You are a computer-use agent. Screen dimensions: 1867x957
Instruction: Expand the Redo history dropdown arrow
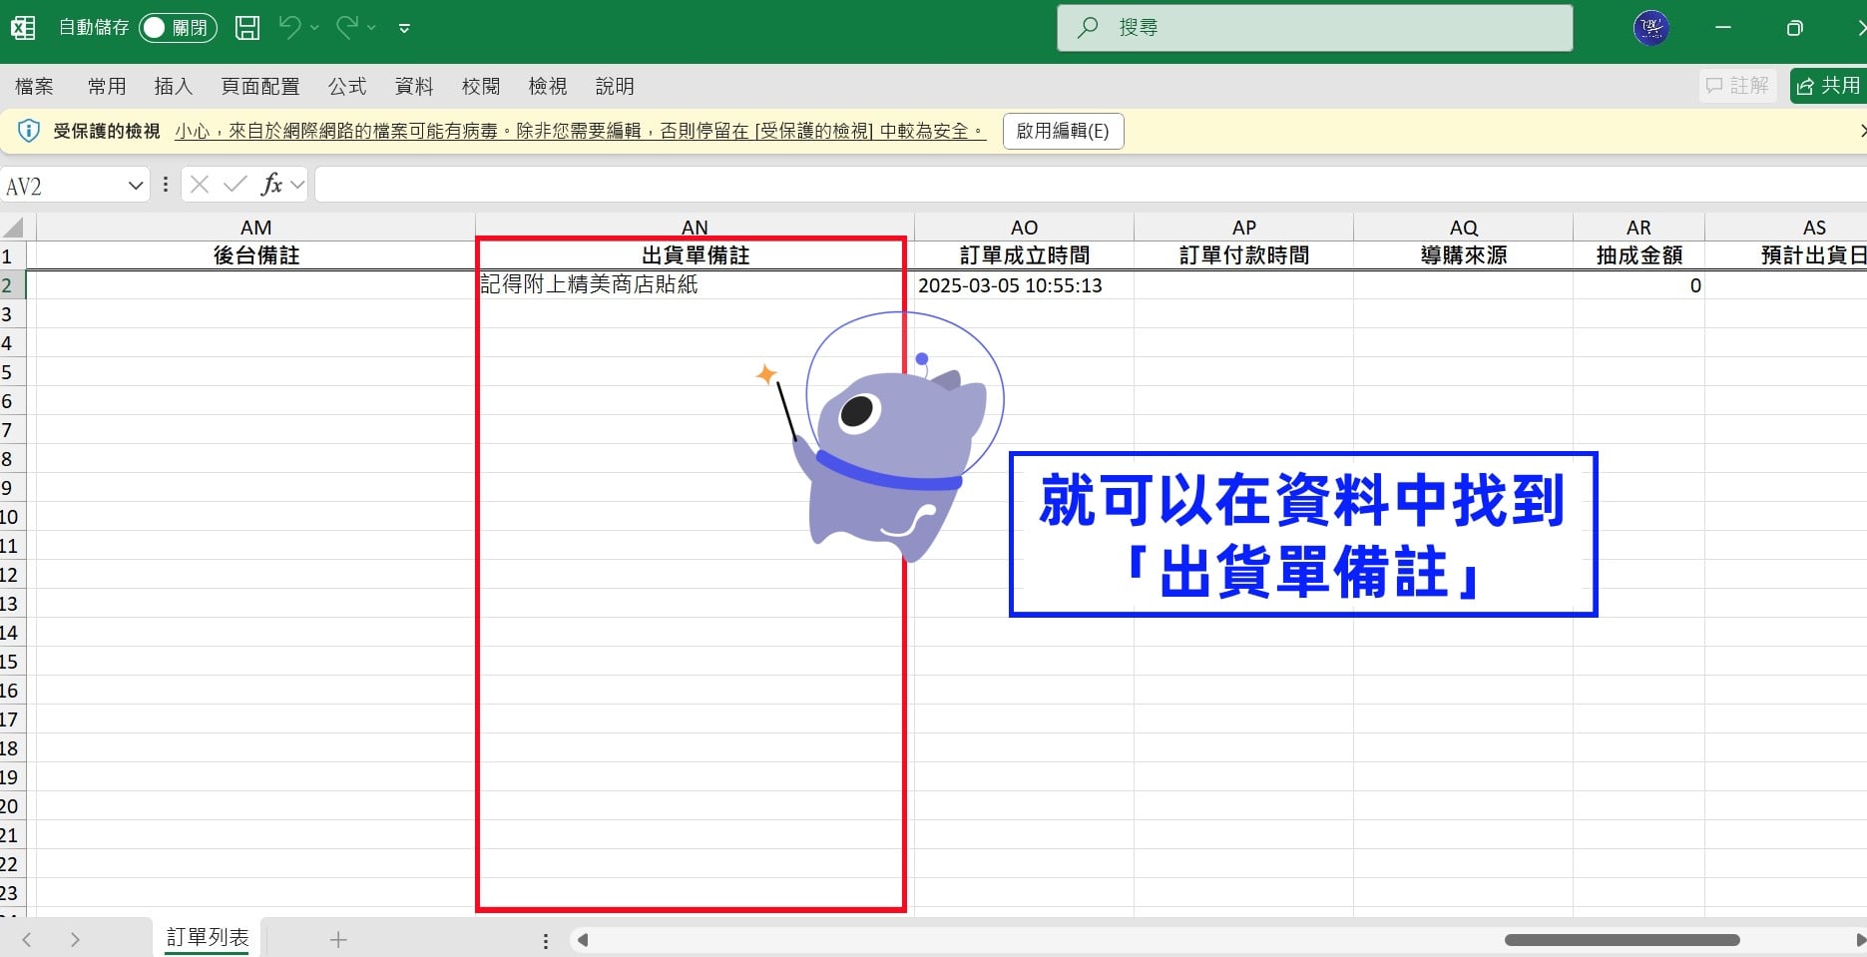coord(371,28)
